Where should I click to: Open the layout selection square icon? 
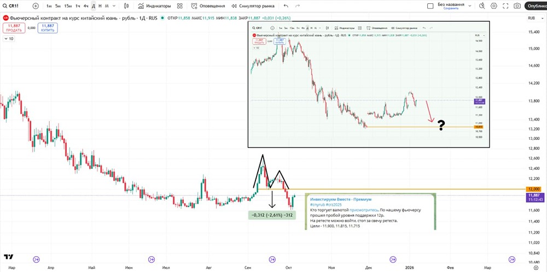pos(430,6)
